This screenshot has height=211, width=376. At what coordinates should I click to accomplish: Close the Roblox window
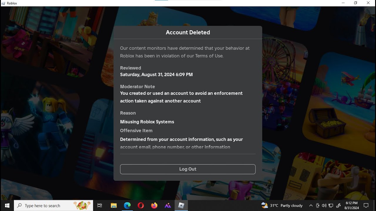point(368,3)
